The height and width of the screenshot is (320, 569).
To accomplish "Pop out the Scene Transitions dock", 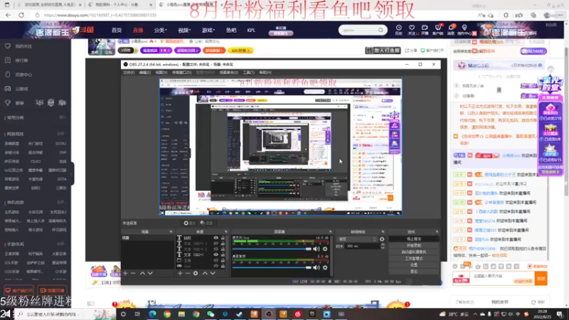I will 383,232.
